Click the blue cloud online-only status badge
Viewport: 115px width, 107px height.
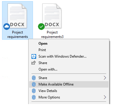(x=7, y=27)
